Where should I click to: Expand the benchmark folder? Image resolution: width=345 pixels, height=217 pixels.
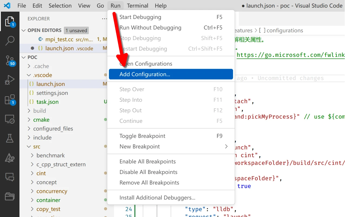[32, 155]
